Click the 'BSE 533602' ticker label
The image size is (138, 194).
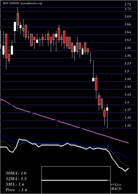click(11, 3)
